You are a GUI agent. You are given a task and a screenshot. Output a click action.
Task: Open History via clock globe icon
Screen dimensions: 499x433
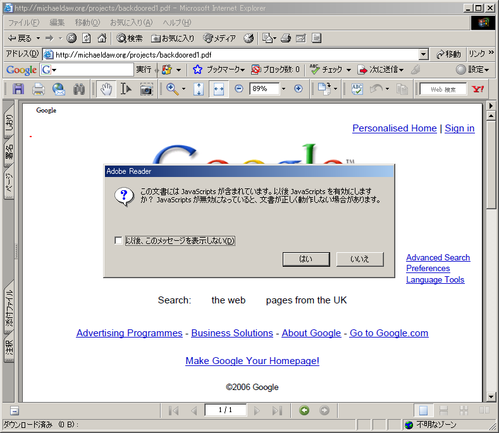(x=249, y=38)
